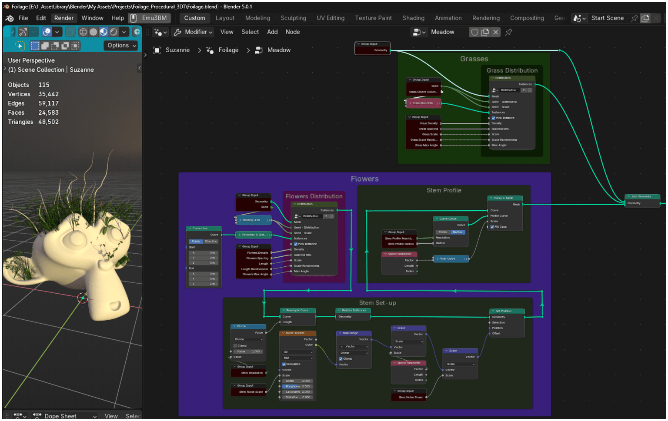Screen dimensions: 668x421
Task: Select Radius mode on Curve Circle
Action: pyautogui.click(x=457, y=232)
